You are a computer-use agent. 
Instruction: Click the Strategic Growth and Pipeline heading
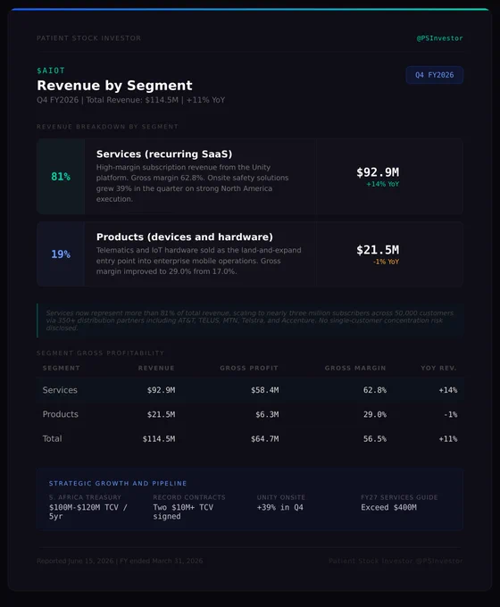[118, 484]
